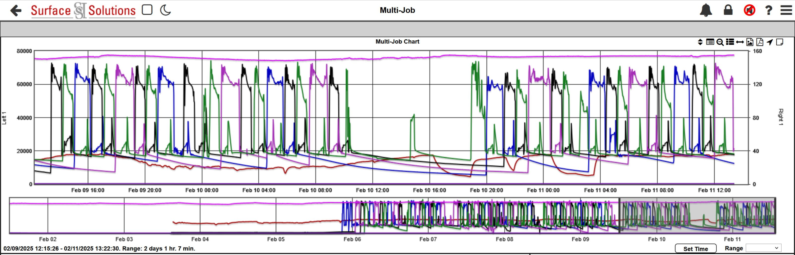This screenshot has width=795, height=255.
Task: Click the cursor pointer arrow chart icon
Action: 770,42
